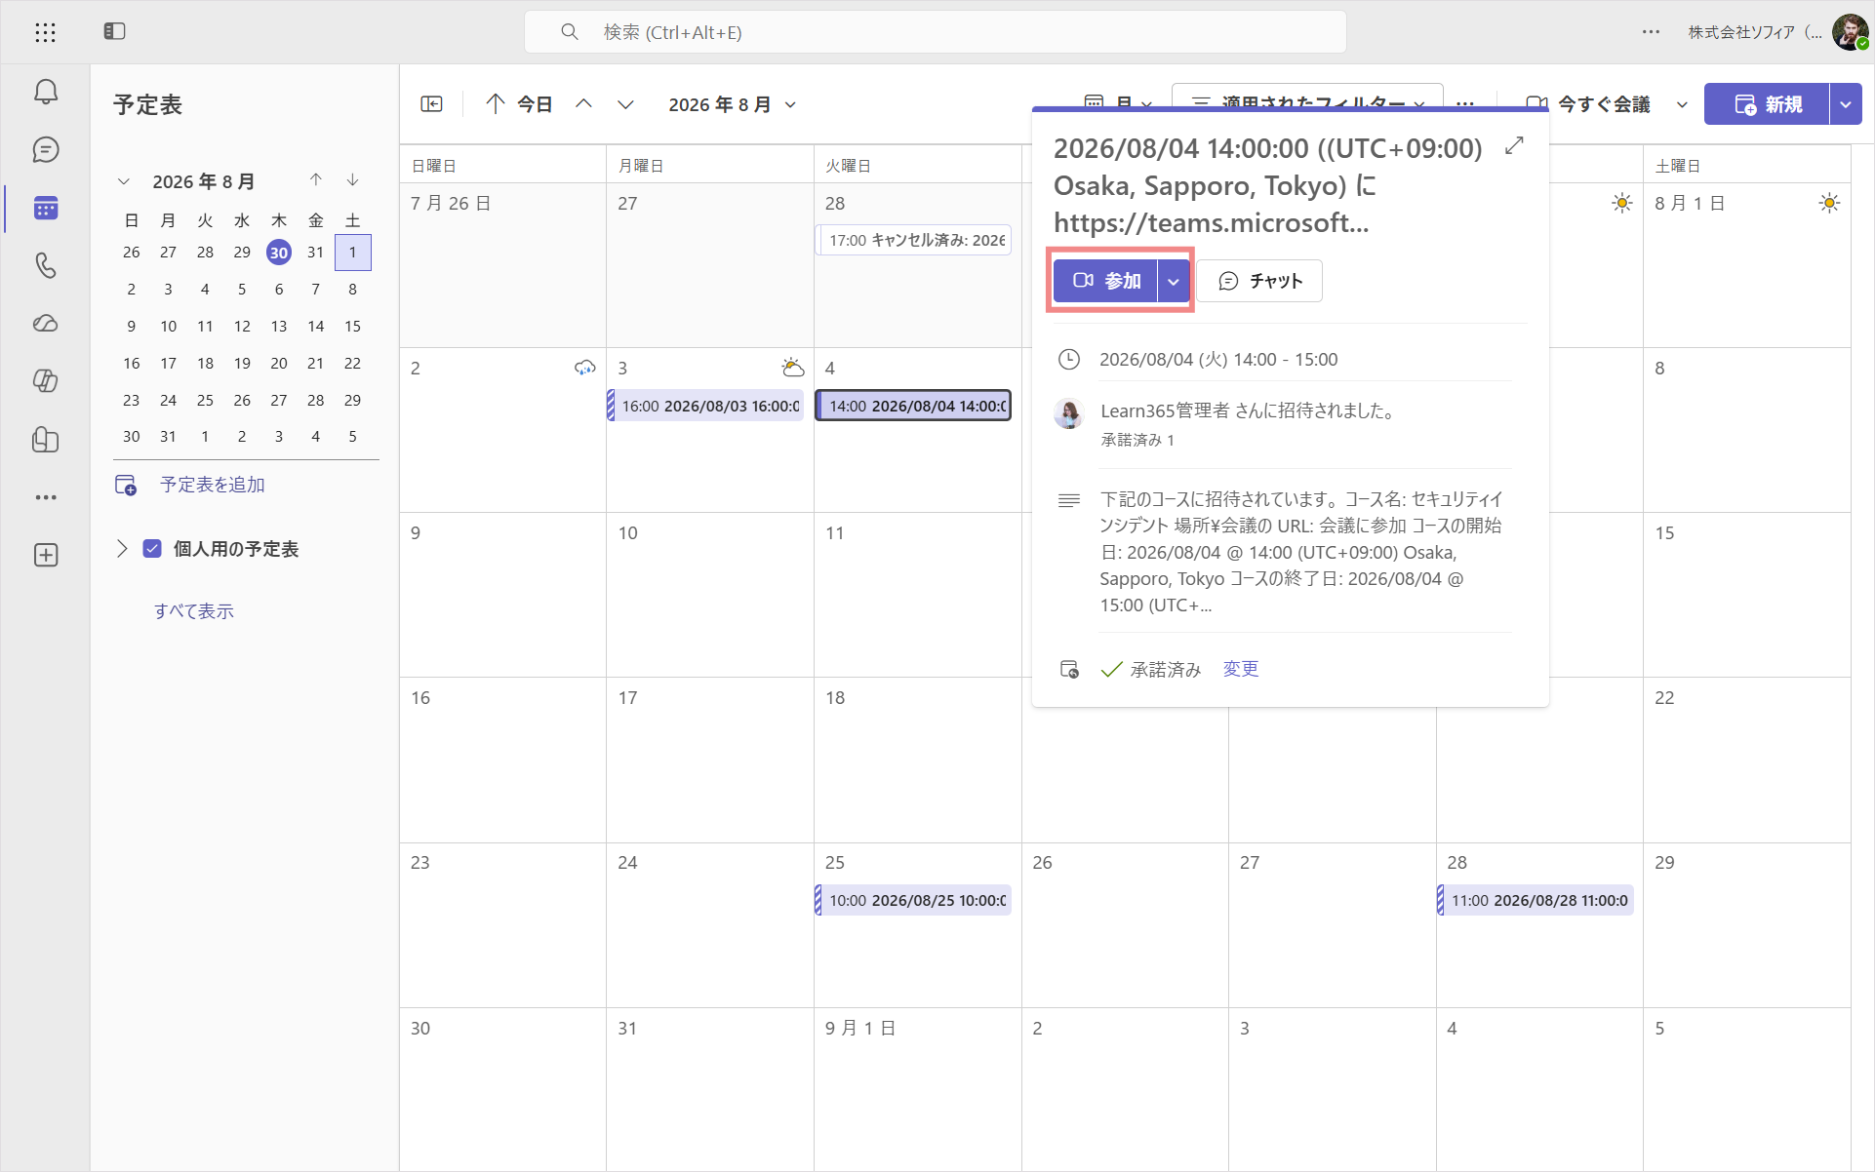
Task: Create a new event with 新規
Action: (1767, 104)
